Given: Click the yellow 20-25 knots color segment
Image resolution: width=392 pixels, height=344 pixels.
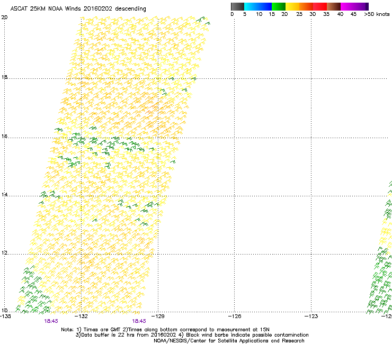Looking at the screenshot, I should point(292,6).
